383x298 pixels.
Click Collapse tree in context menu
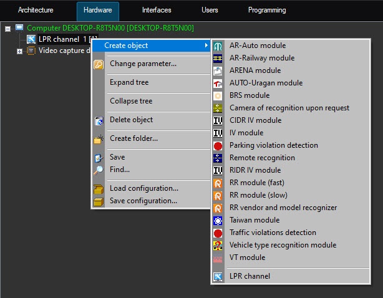pos(131,101)
